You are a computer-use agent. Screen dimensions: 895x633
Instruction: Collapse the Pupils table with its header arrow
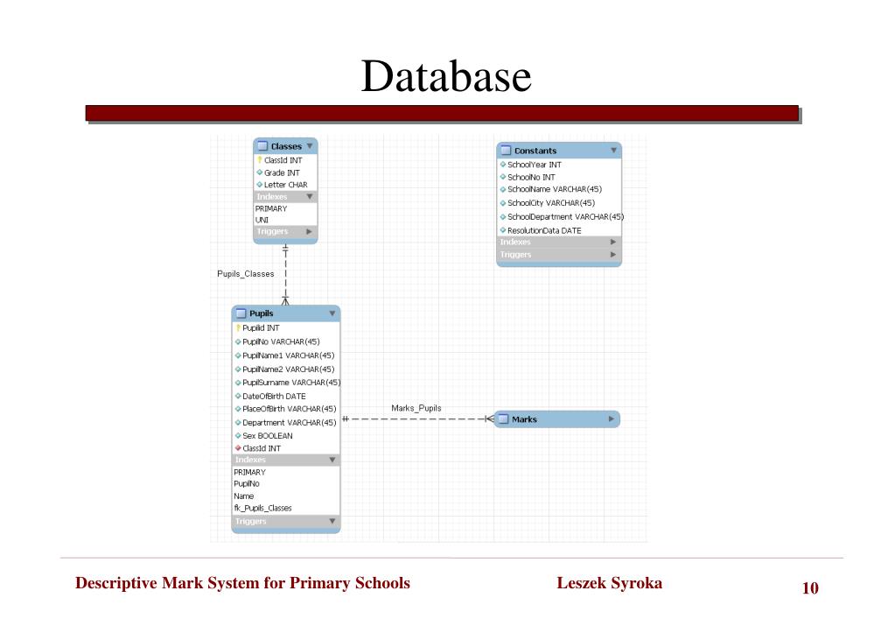click(332, 313)
